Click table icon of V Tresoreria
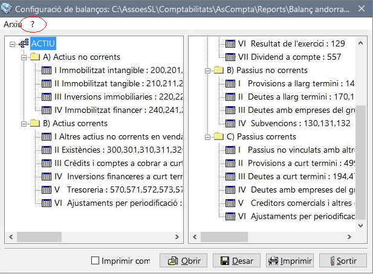Image resolution: width=373 pixels, height=274 pixels. pos(47,190)
